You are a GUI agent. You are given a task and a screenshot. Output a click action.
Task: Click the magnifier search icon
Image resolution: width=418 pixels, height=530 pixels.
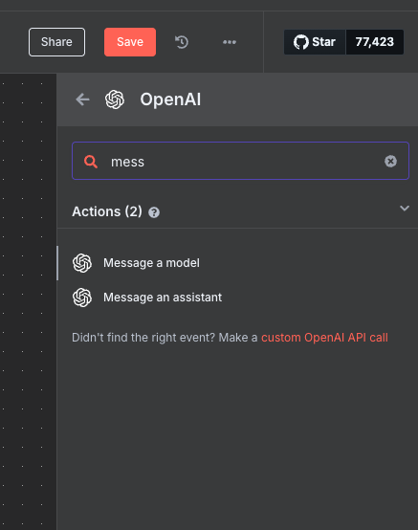pos(91,162)
